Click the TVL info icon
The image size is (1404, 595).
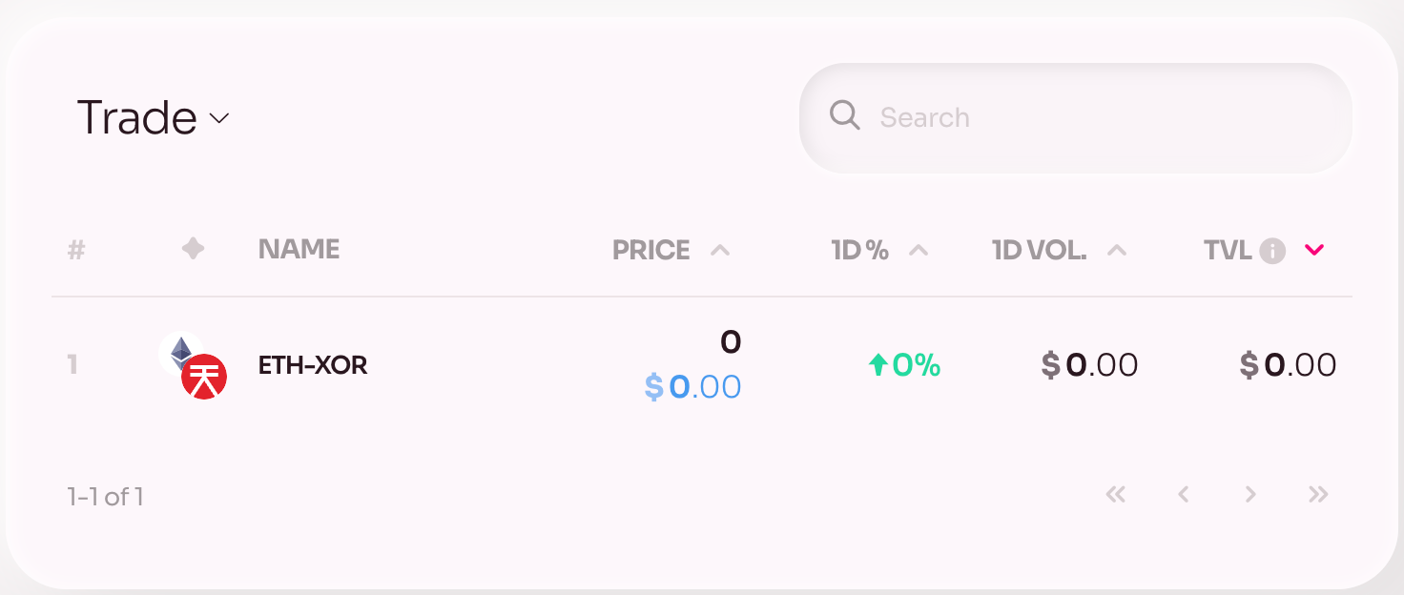(1272, 251)
